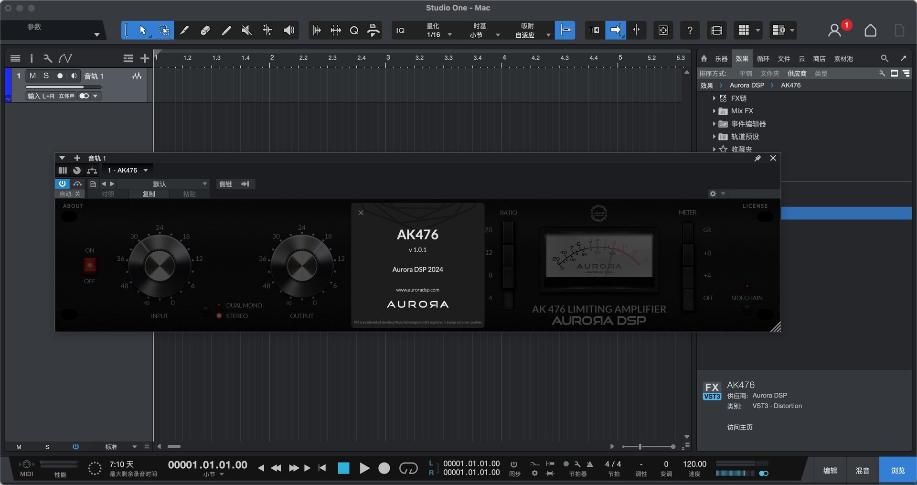Click the Record button in transport
This screenshot has height=485, width=917.
(384, 468)
